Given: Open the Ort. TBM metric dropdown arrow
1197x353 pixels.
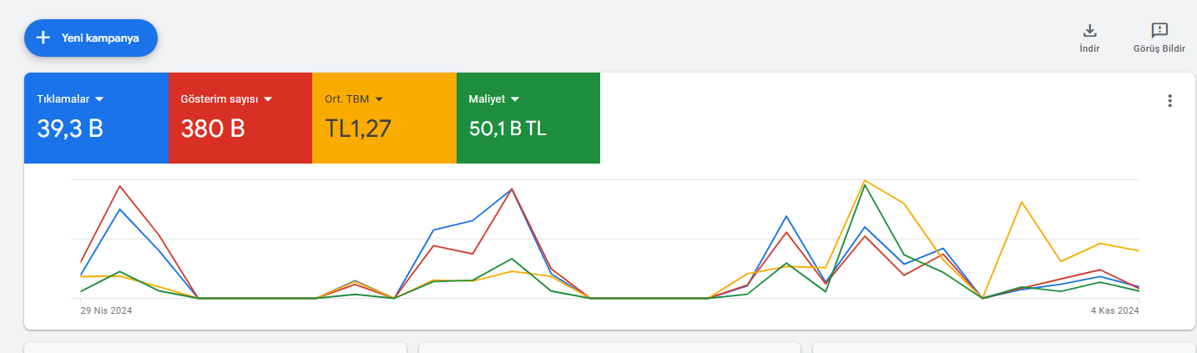Looking at the screenshot, I should point(378,99).
